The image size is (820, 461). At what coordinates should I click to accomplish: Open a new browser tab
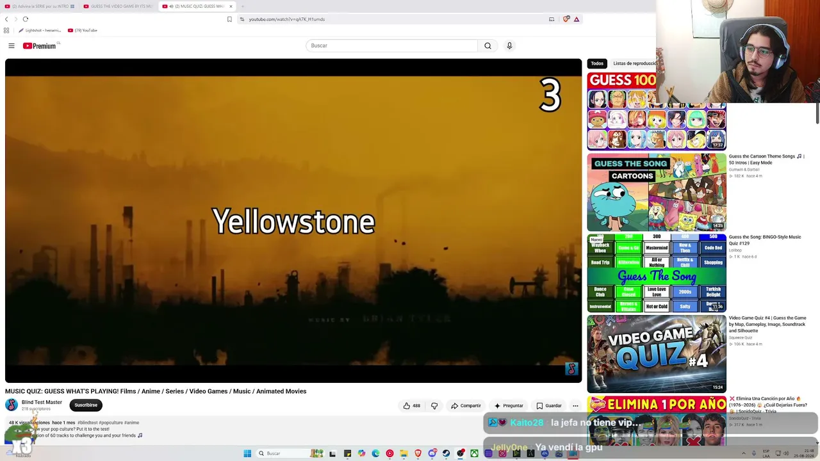click(x=243, y=6)
